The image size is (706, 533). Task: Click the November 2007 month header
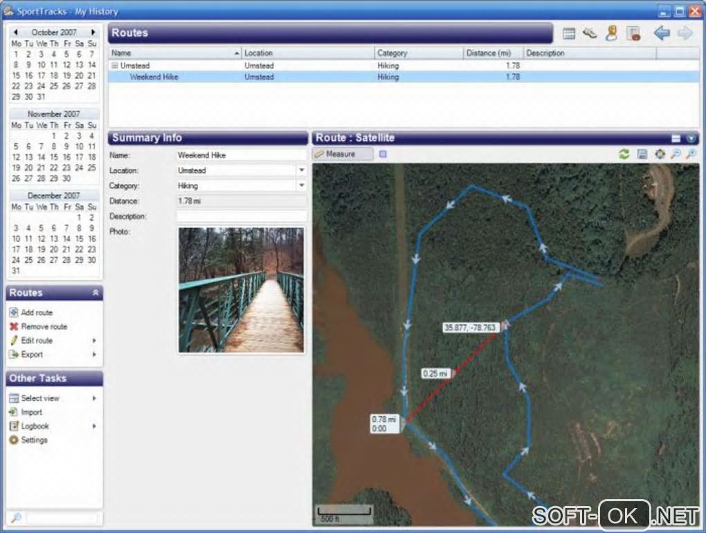click(x=53, y=114)
